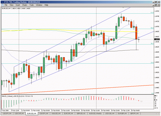
Task: Click the 20 Feb 04:00 time label
Action: point(135,110)
